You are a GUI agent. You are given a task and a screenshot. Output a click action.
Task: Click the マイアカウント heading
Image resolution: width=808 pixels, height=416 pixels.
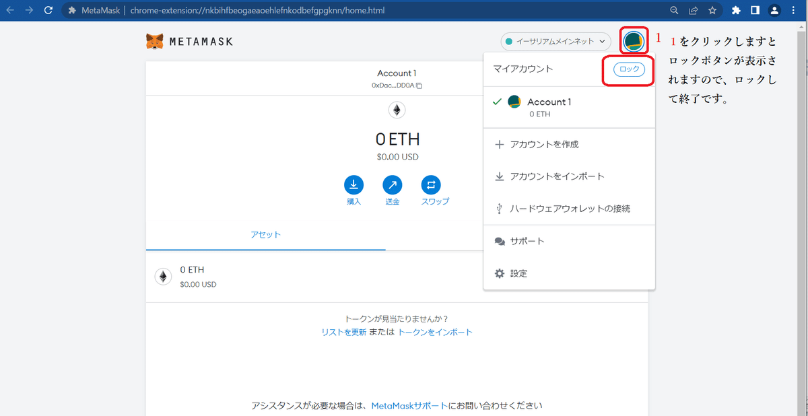(x=523, y=69)
